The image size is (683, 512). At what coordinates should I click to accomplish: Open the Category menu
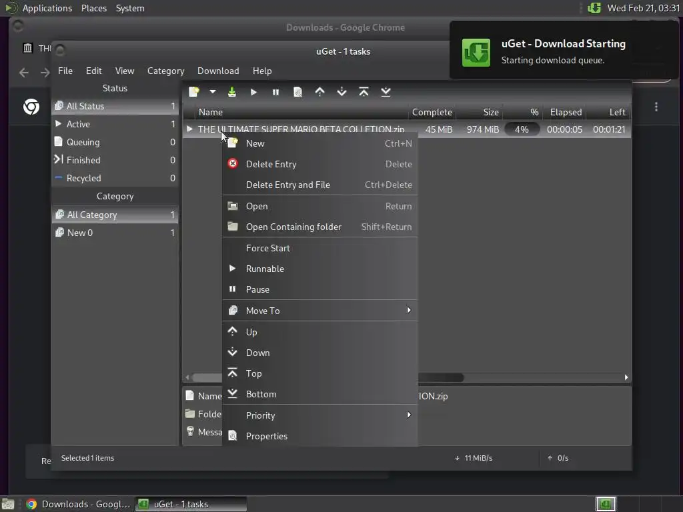[165, 71]
